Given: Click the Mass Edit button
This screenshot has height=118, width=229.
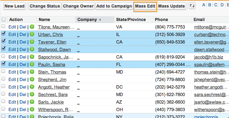Looking at the screenshot, I should (145, 6).
